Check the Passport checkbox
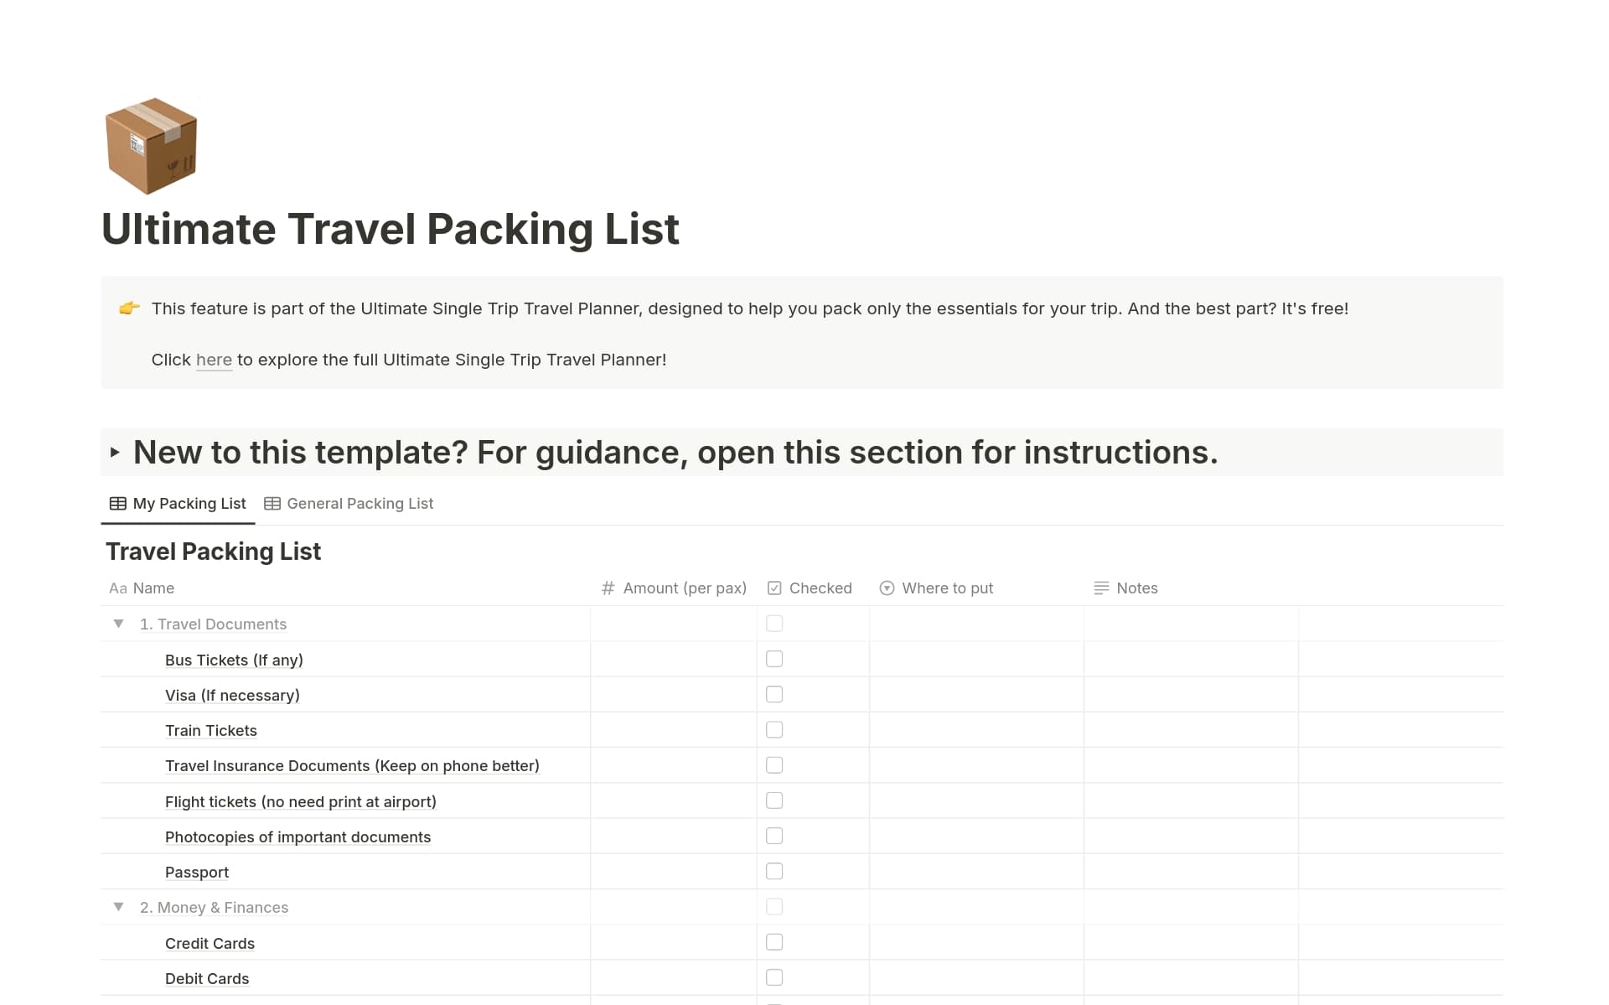The width and height of the screenshot is (1609, 1005). pos(773,871)
